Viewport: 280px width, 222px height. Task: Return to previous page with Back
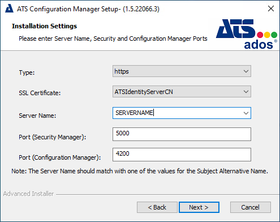click(x=157, y=207)
